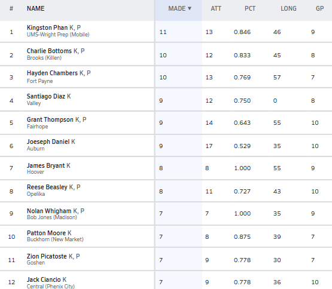Open Hayden Chambers player page
332x289 pixels.
(52, 73)
